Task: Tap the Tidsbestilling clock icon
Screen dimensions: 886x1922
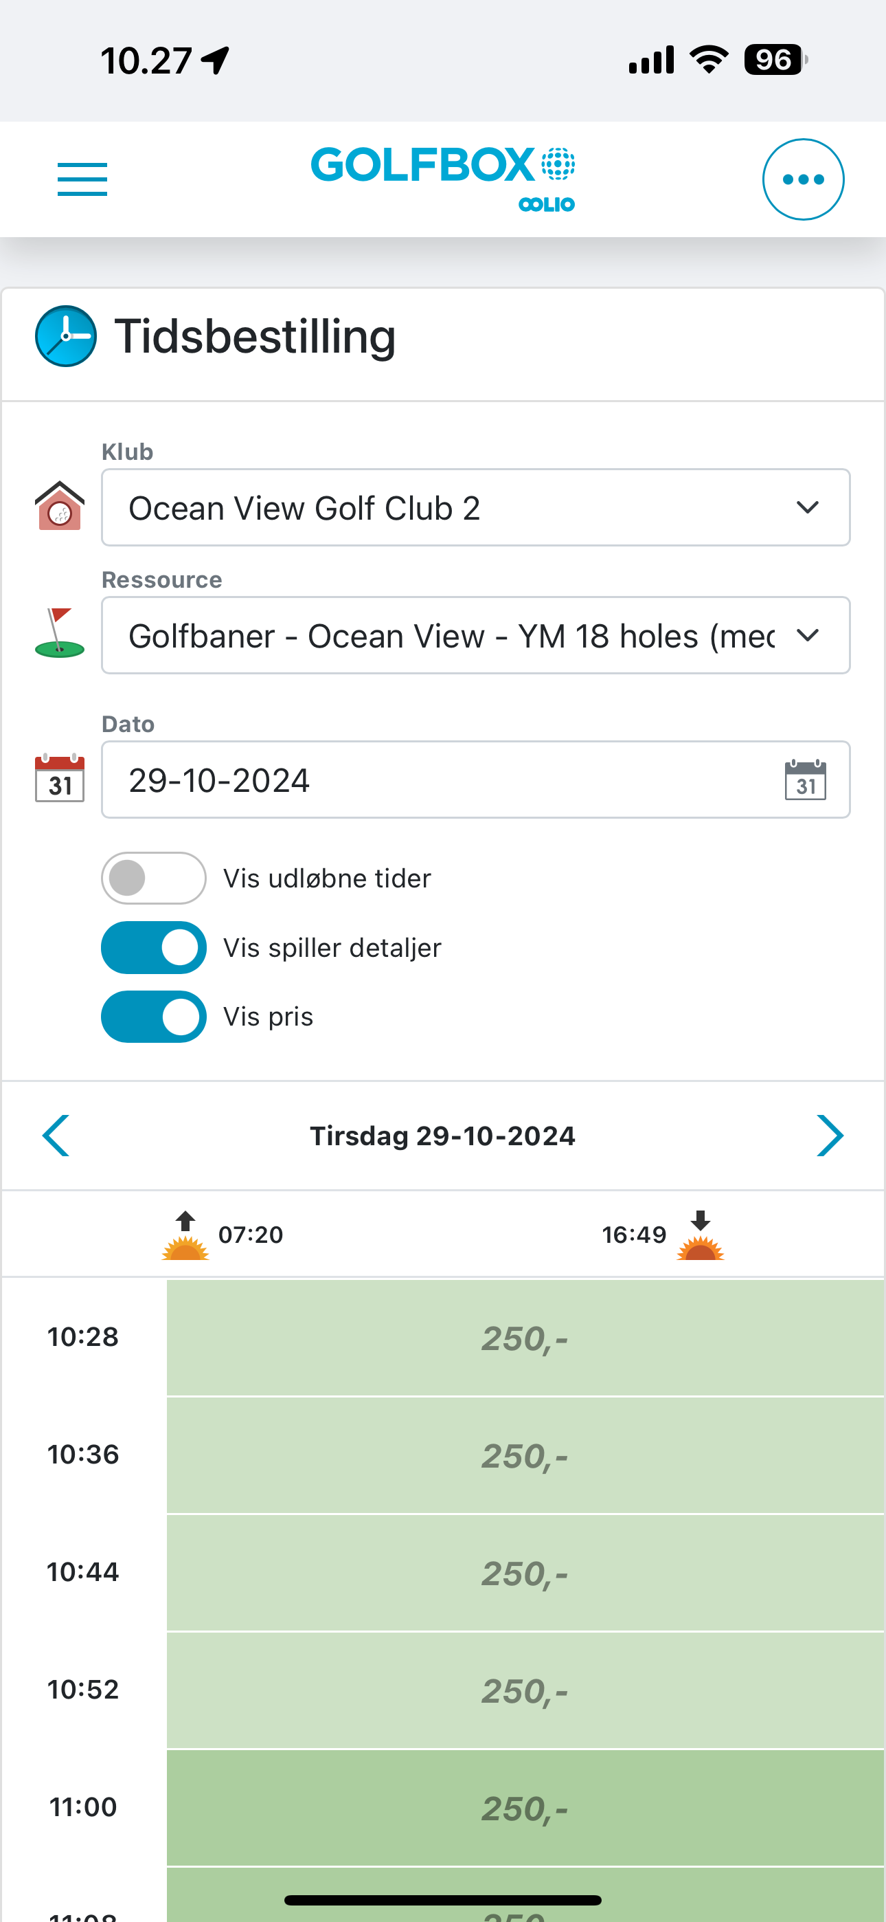Action: 66,337
